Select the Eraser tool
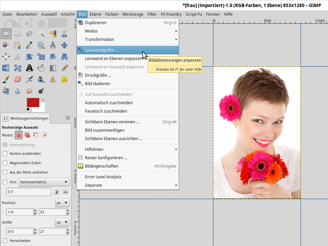Viewport: 328px width, 246px height. (x=18, y=79)
